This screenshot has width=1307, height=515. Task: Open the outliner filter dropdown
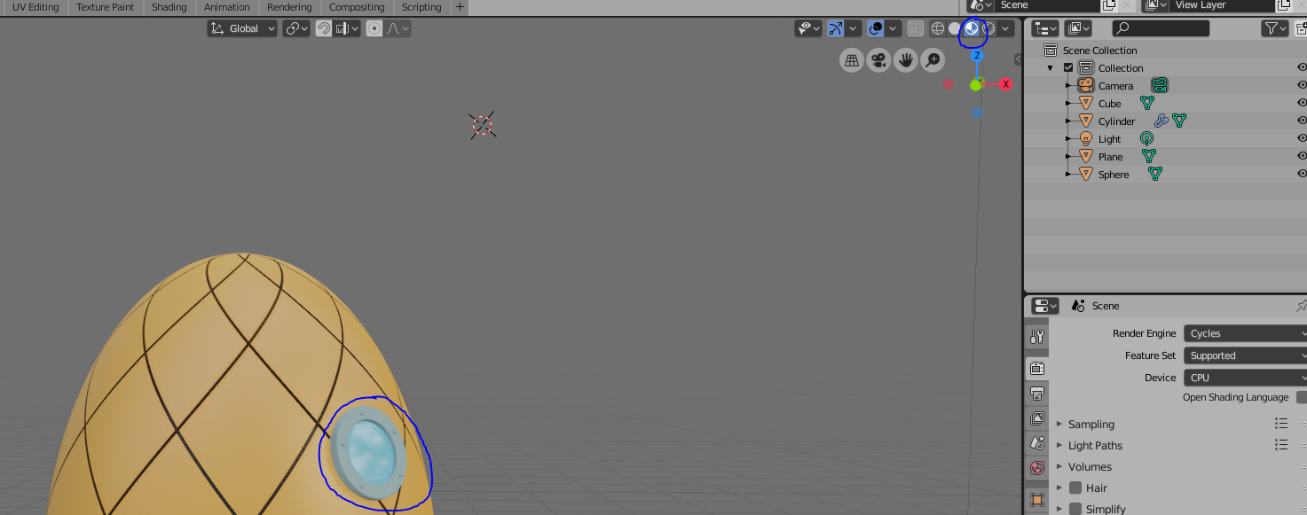tap(1275, 28)
